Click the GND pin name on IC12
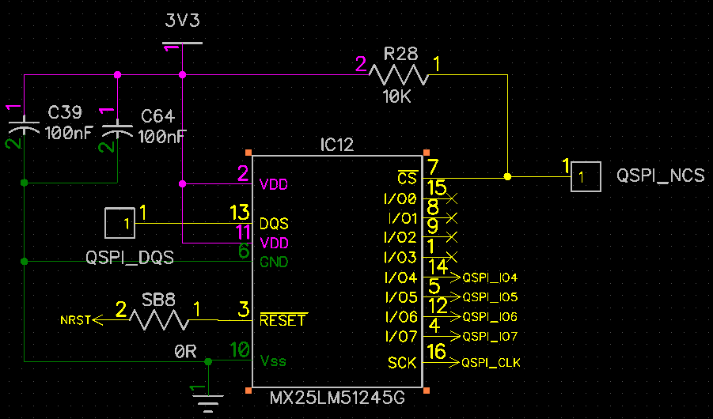This screenshot has width=713, height=419. coord(274,262)
